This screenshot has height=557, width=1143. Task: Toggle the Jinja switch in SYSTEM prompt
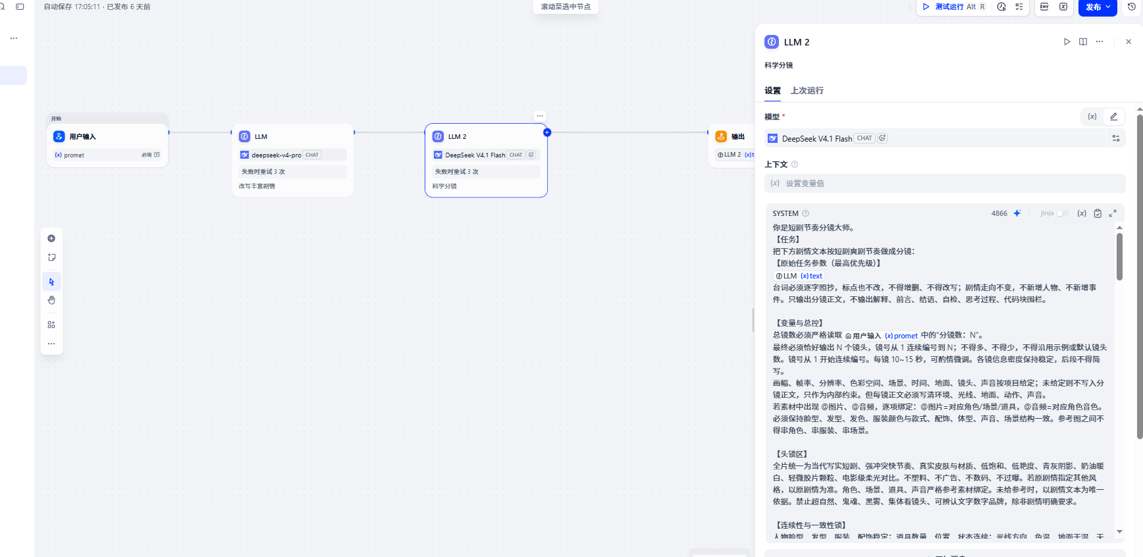coord(1062,213)
